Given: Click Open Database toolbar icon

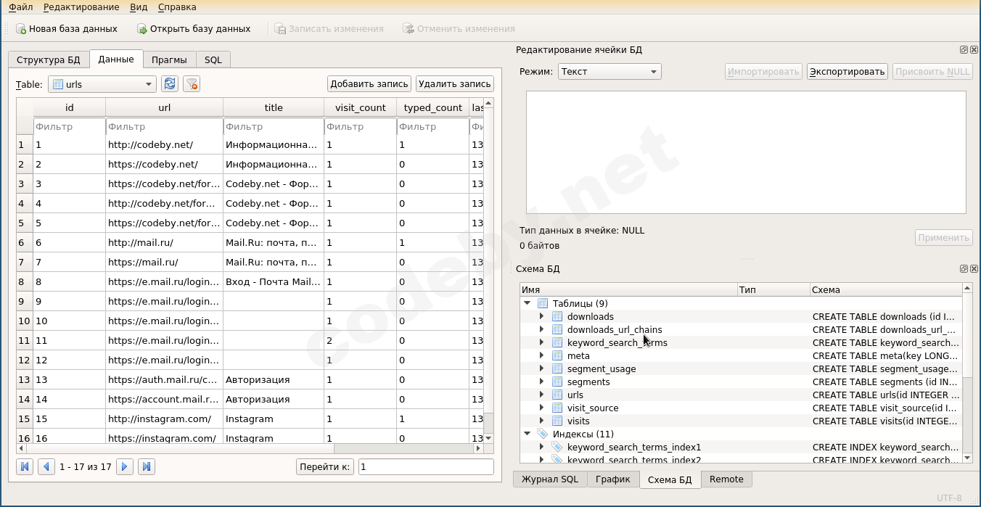Looking at the screenshot, I should 142,29.
